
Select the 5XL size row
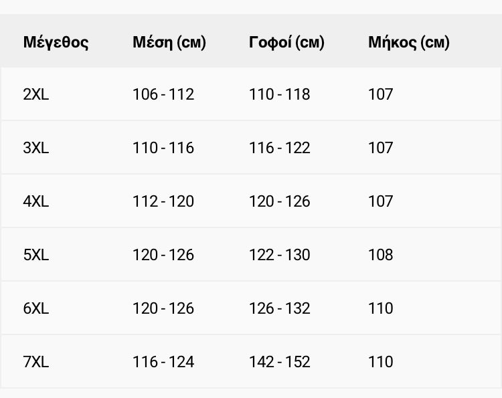[x=251, y=255]
